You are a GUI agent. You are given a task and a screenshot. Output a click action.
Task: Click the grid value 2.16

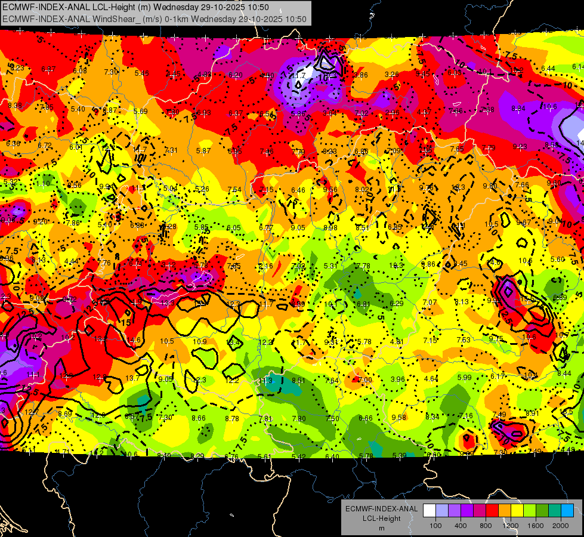tap(266, 266)
